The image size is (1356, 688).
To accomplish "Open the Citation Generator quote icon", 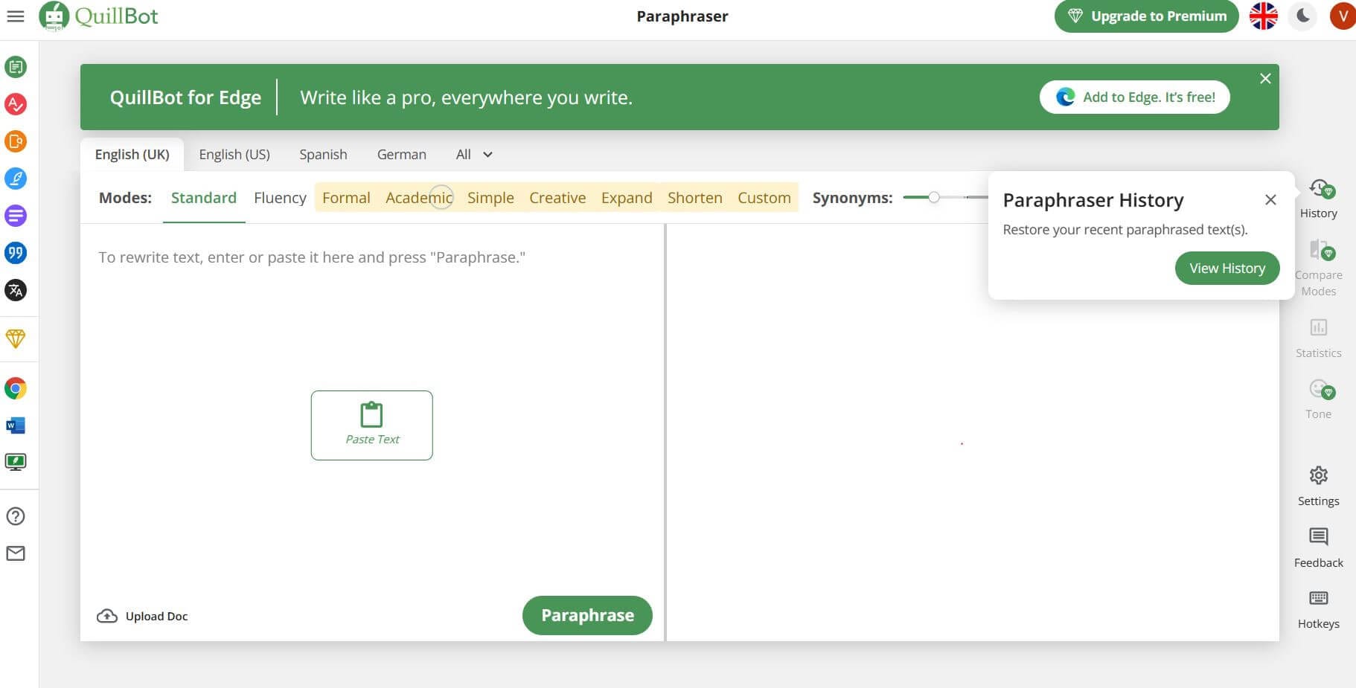I will pos(16,253).
